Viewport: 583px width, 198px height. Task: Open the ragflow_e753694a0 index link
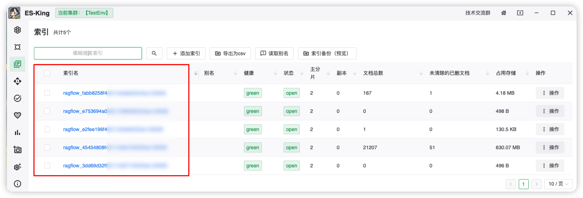click(115, 111)
